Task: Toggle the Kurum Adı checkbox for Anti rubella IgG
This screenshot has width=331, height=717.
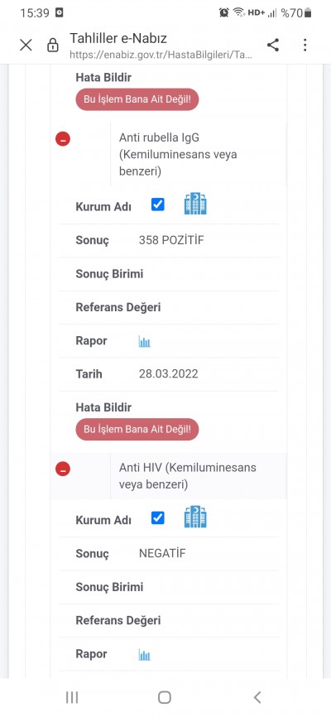Action: click(x=158, y=205)
